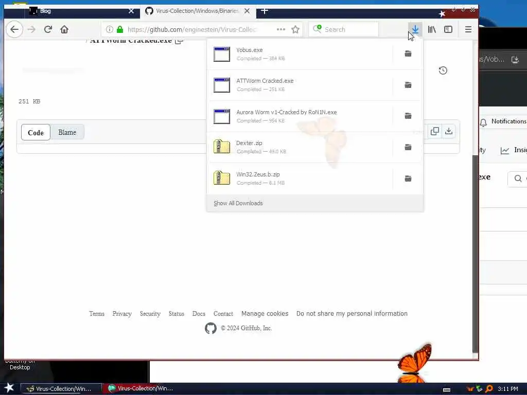Open the Security footer link

pyautogui.click(x=150, y=314)
